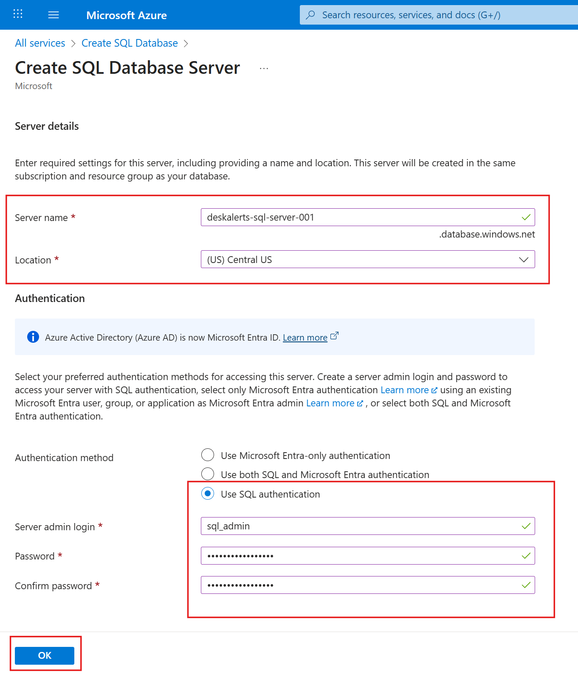The height and width of the screenshot is (677, 578).
Task: Click the green checkmark in Password field
Action: (x=526, y=556)
